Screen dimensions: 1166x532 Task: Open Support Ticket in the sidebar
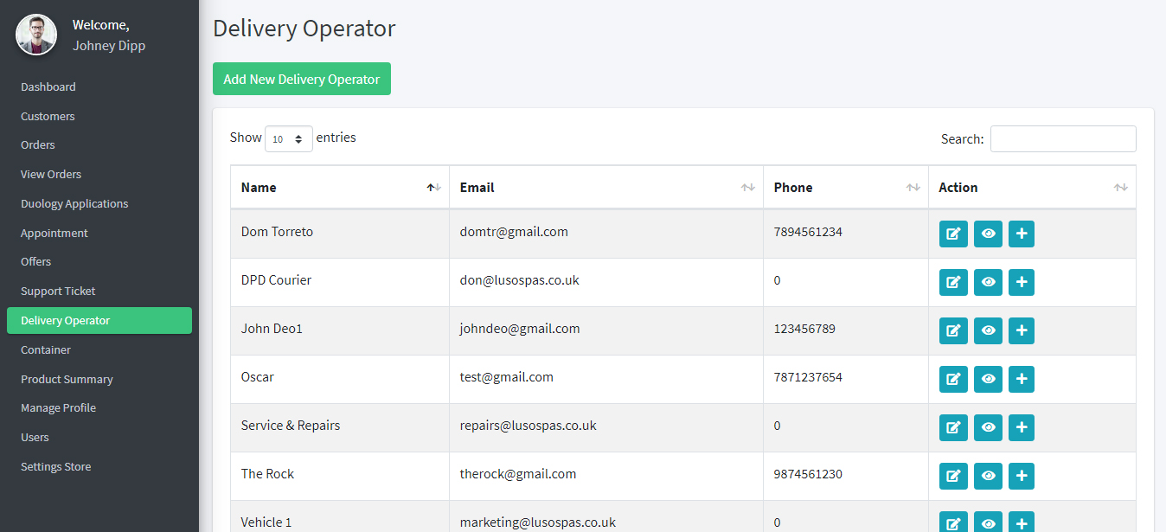(58, 291)
